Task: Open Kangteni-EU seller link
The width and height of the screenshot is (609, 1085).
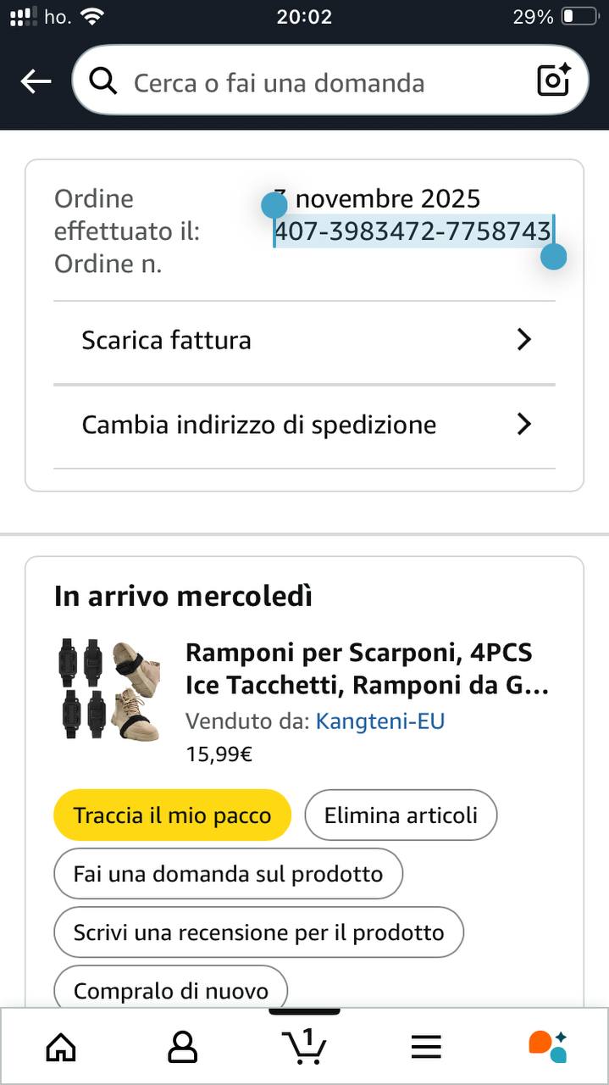Action: pyautogui.click(x=379, y=721)
